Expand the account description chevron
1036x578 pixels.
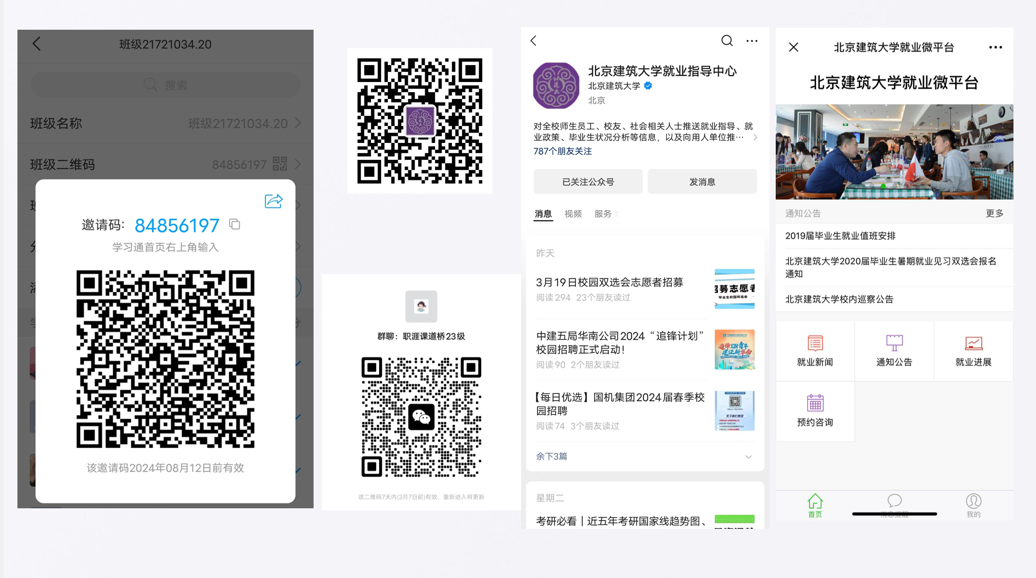coord(755,137)
